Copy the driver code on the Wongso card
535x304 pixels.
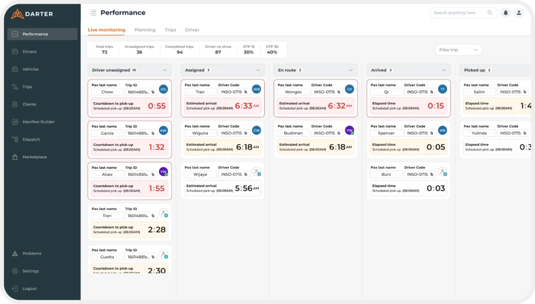click(x=339, y=92)
